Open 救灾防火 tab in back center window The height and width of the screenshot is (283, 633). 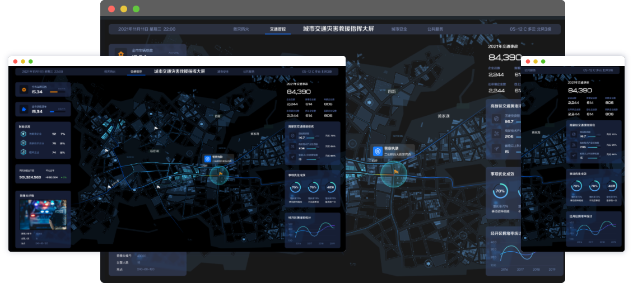pos(241,29)
